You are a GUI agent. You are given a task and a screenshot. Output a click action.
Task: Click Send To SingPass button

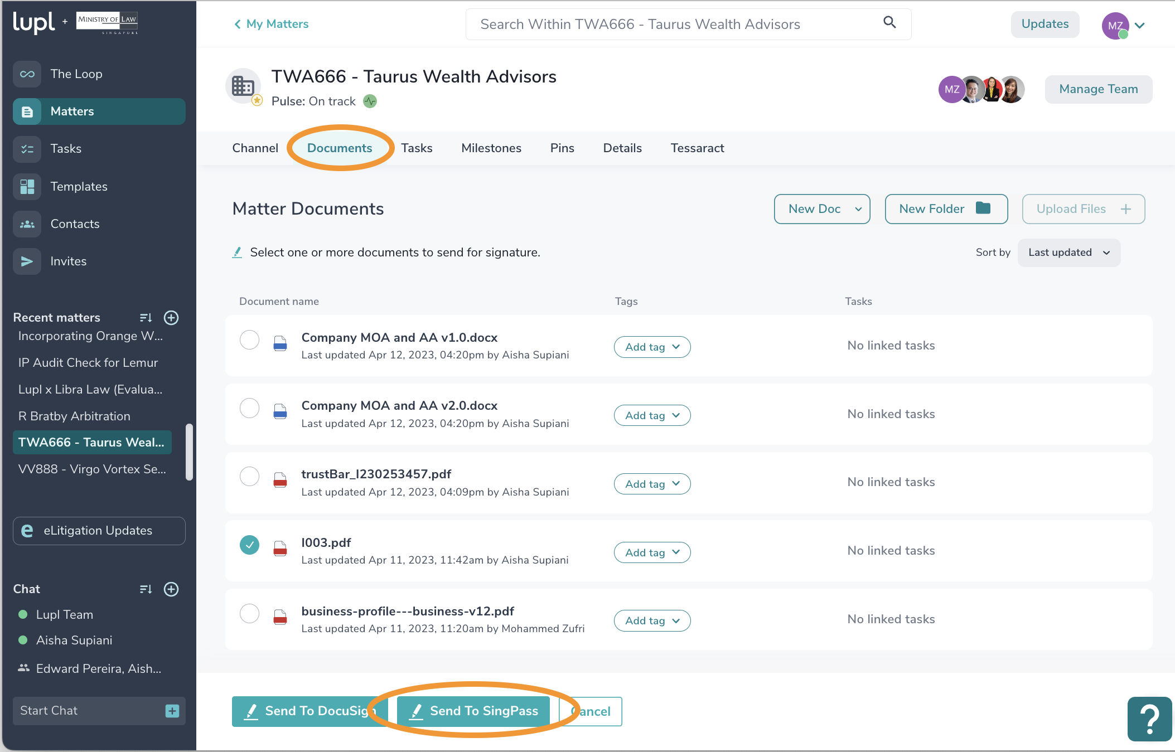click(474, 711)
